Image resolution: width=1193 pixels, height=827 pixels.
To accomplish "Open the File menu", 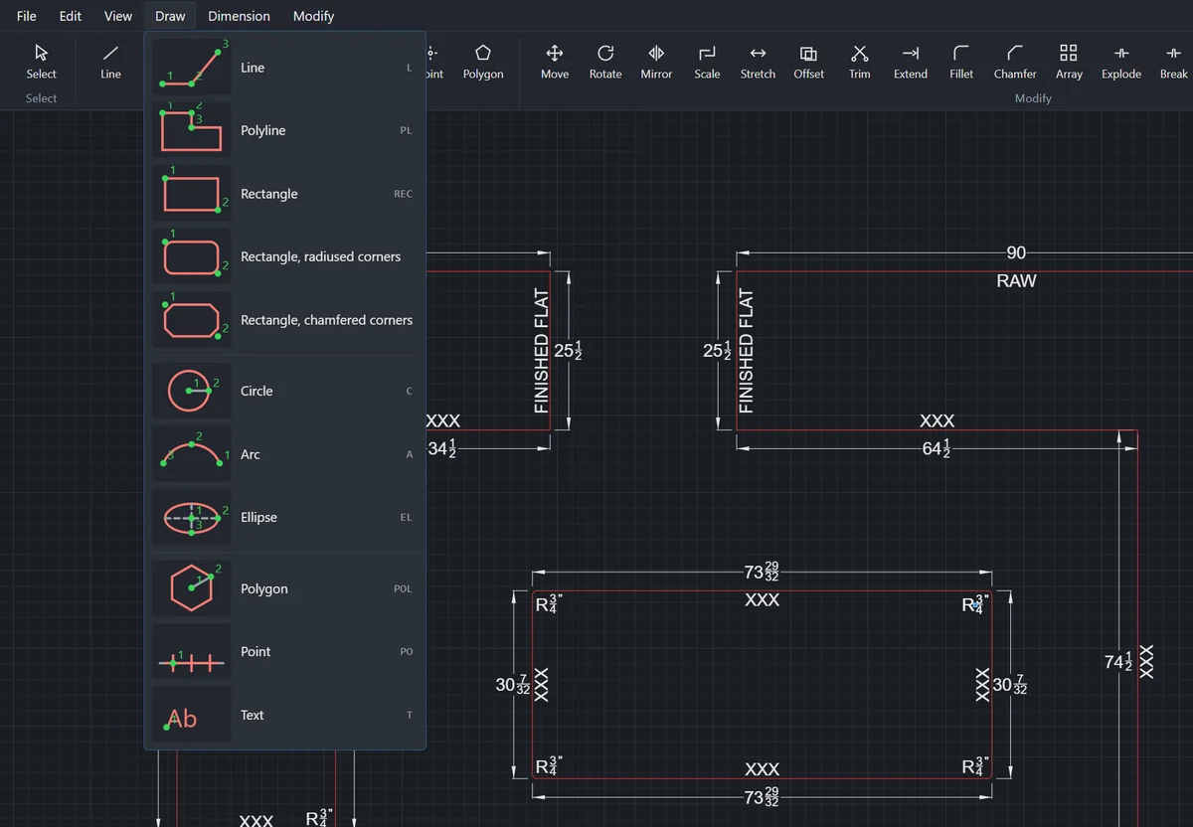I will (27, 16).
